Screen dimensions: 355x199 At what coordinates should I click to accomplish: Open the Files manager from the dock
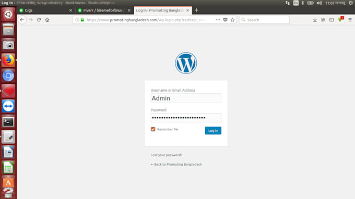click(x=8, y=30)
